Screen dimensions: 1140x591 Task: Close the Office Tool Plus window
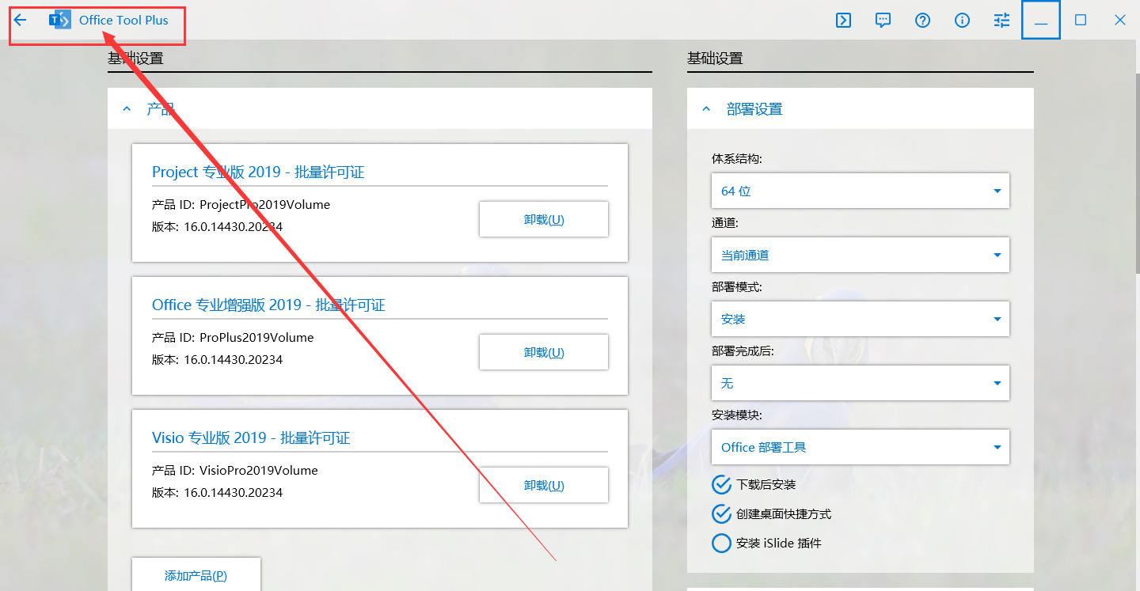(1120, 21)
